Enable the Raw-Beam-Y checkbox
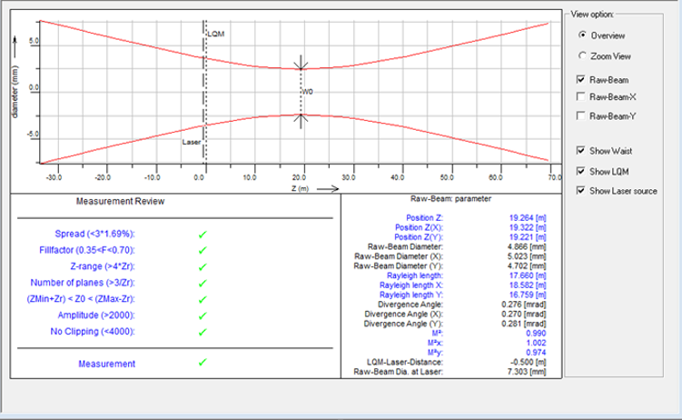This screenshot has width=682, height=420. [x=580, y=115]
